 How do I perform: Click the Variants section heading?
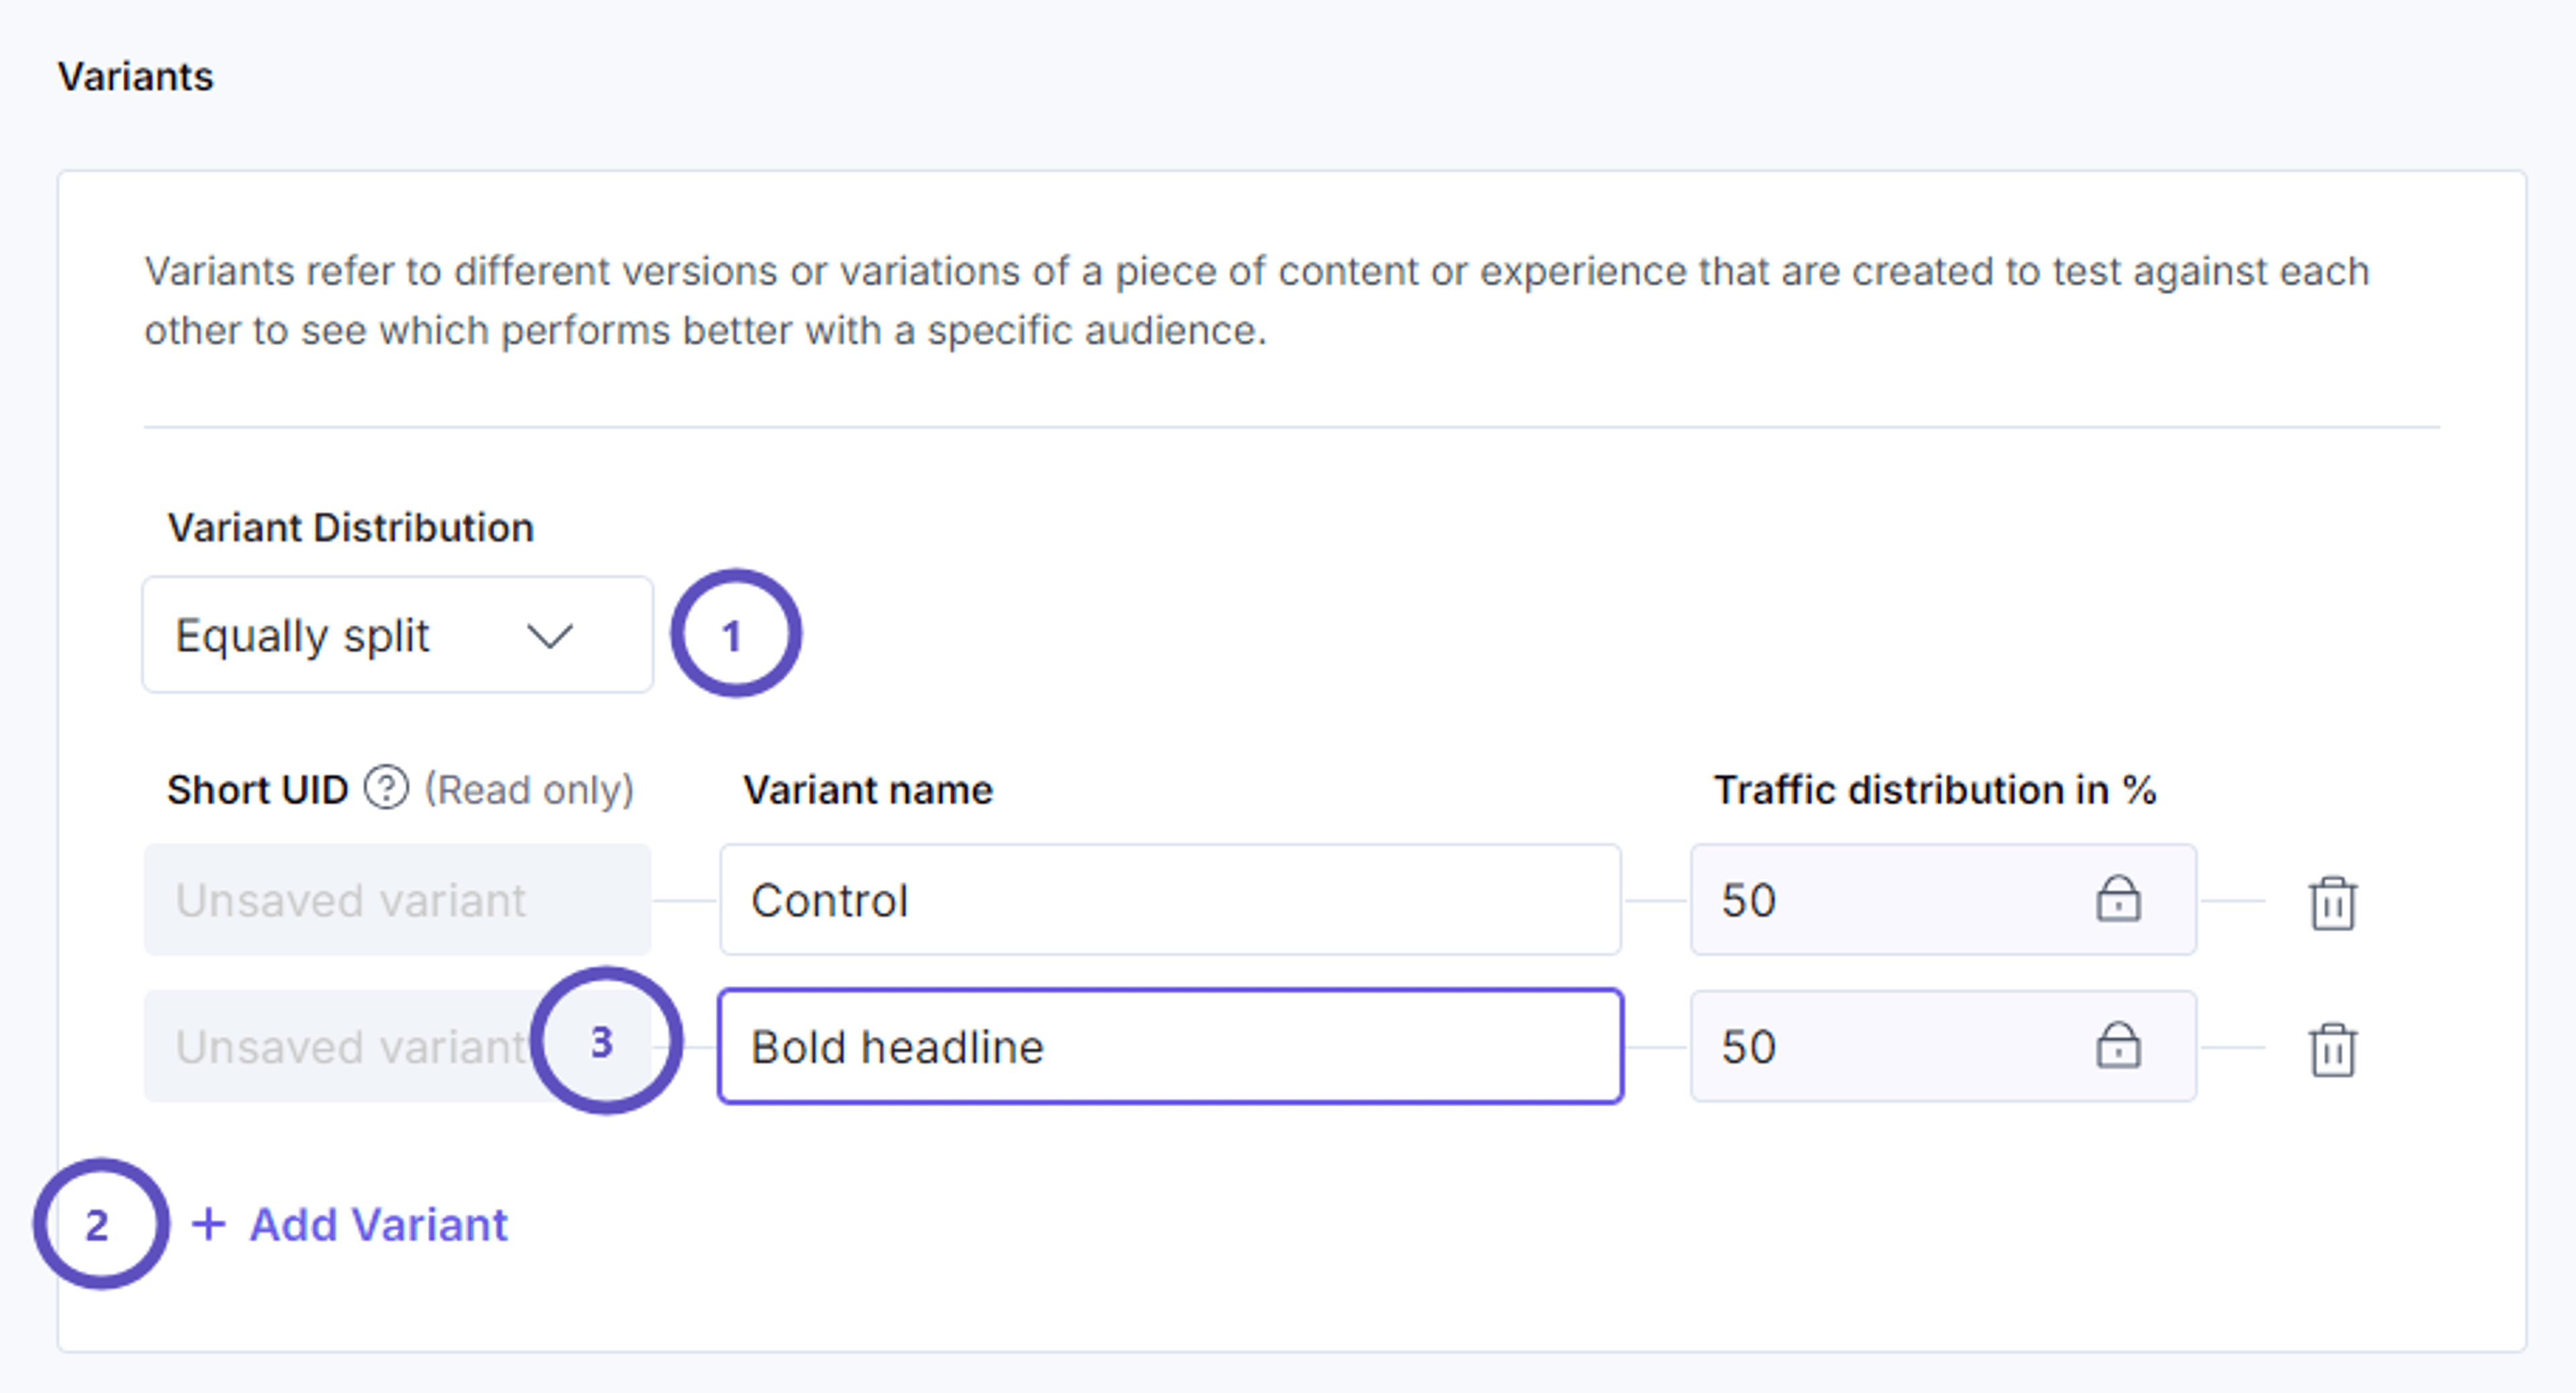pyautogui.click(x=135, y=76)
